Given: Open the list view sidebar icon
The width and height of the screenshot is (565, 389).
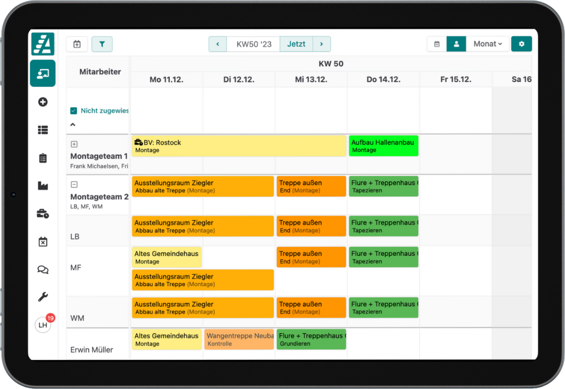Looking at the screenshot, I should tap(43, 130).
